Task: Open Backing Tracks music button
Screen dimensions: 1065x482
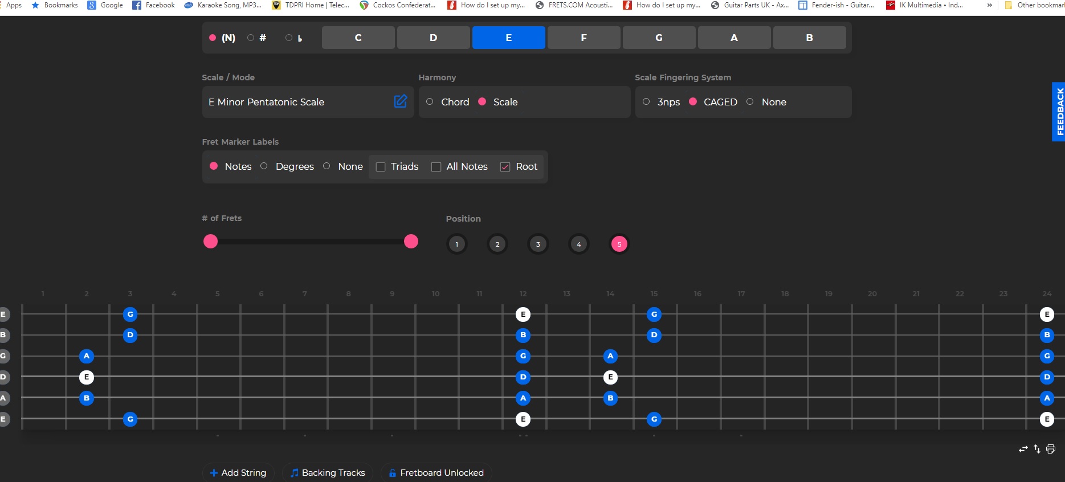Action: point(328,472)
